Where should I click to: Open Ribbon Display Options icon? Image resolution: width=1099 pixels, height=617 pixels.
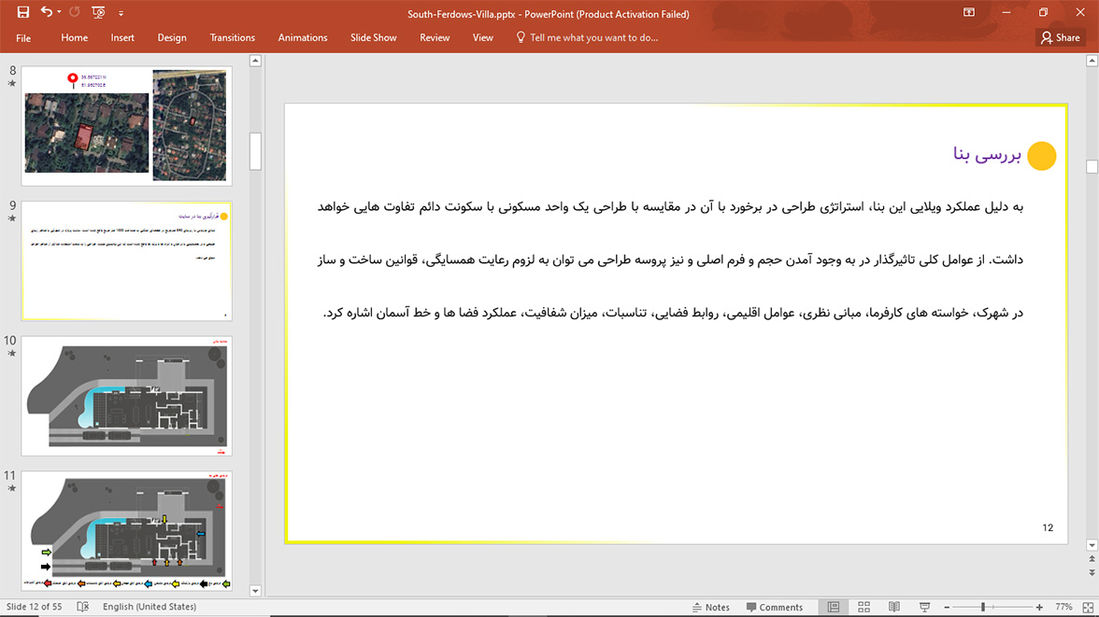(968, 12)
